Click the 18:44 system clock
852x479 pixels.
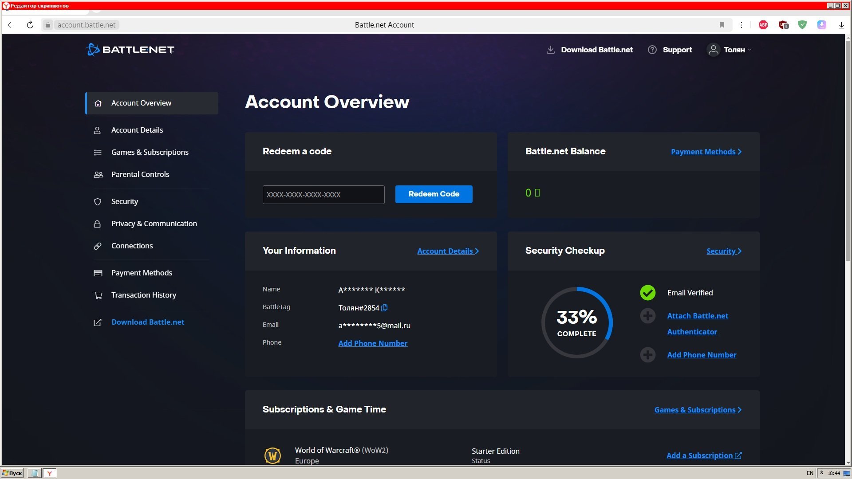click(834, 473)
